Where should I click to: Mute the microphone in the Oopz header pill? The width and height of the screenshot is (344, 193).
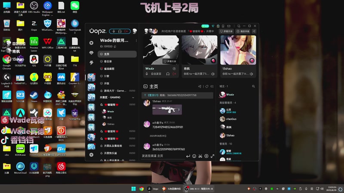[x=114, y=31]
